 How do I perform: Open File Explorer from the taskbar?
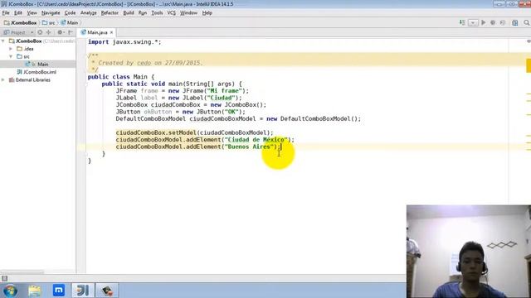tap(35, 291)
